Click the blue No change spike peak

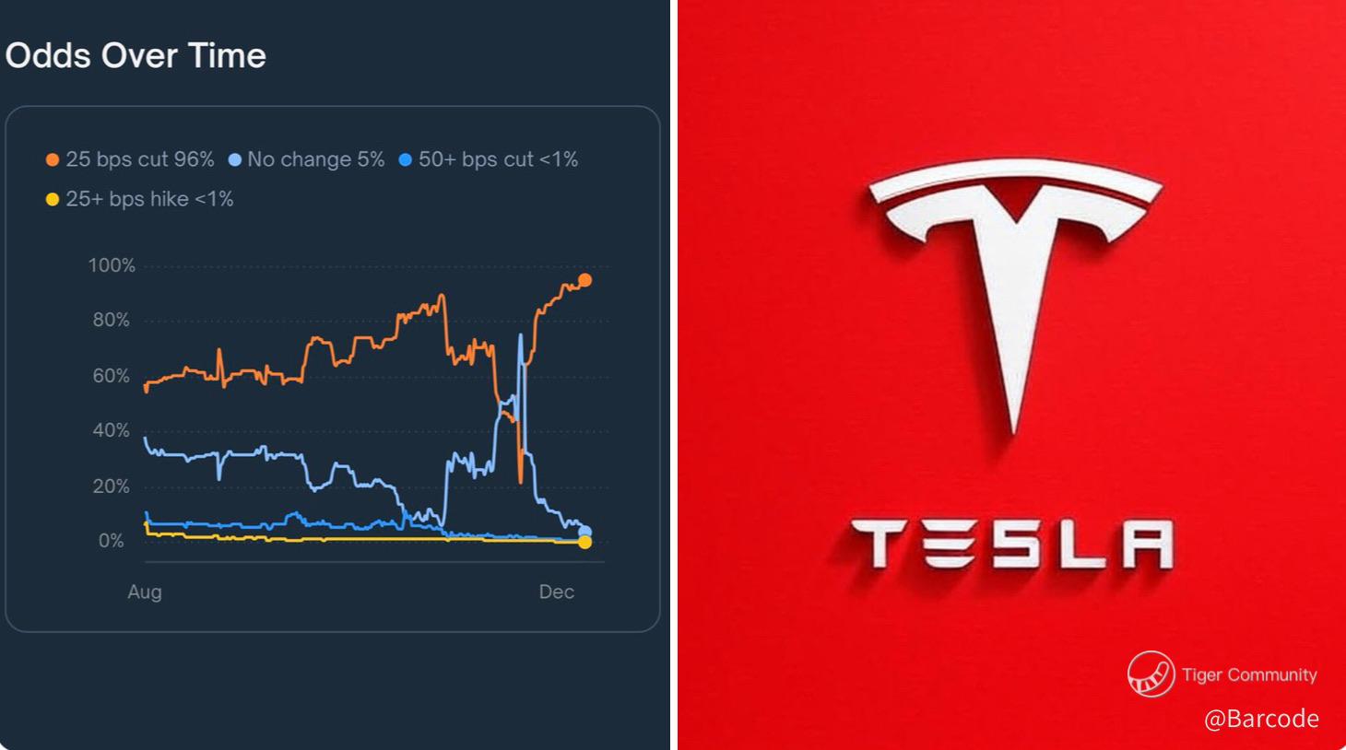point(521,335)
